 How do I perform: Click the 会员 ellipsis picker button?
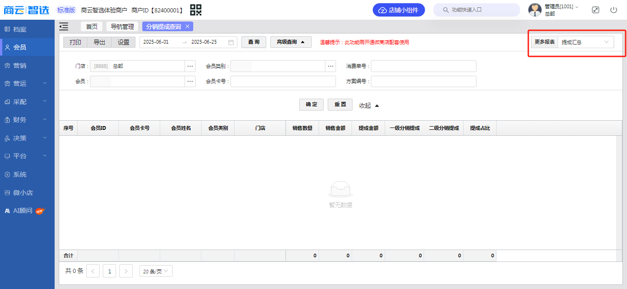click(x=190, y=81)
